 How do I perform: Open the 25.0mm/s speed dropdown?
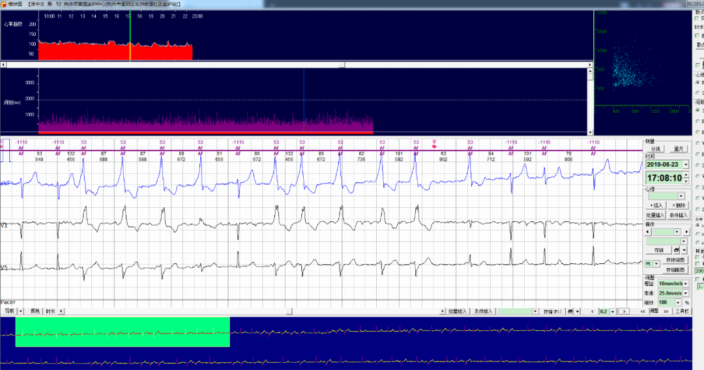686,293
